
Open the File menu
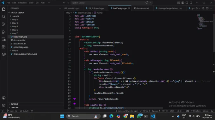click(x=8, y=3)
